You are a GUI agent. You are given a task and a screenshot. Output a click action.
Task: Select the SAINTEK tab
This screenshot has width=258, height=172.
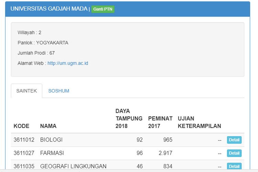26,91
